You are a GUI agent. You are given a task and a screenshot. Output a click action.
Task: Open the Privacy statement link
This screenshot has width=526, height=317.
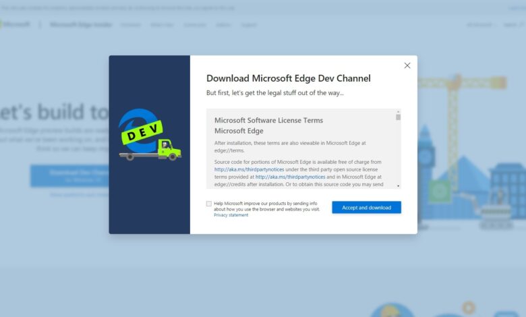(231, 215)
